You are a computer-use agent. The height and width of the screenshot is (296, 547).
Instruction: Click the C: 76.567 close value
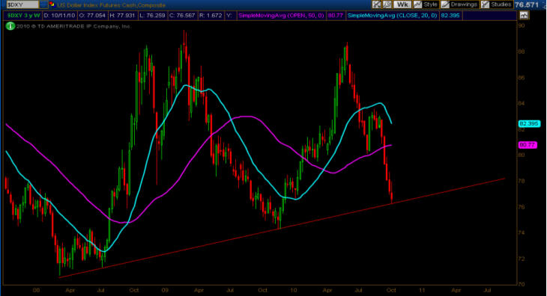181,15
